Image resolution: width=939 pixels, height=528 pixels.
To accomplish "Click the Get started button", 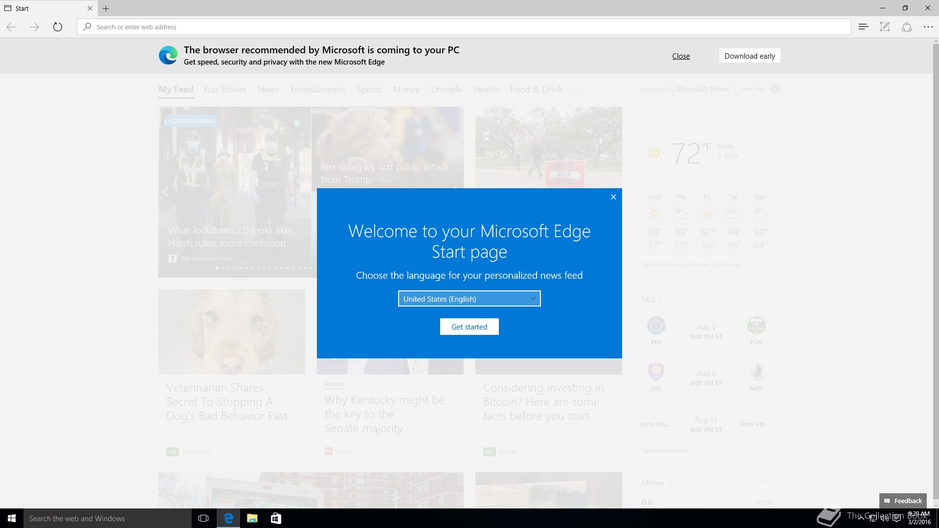I will tap(469, 327).
